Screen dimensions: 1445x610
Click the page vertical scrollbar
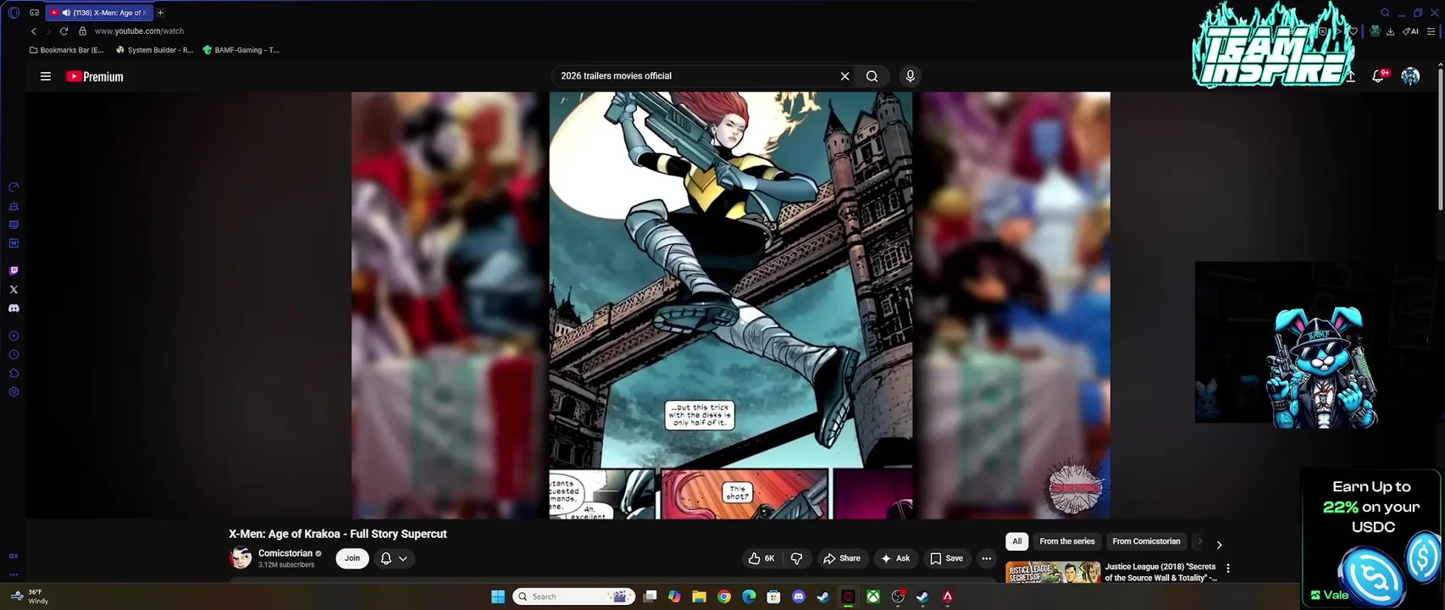pos(1439,139)
